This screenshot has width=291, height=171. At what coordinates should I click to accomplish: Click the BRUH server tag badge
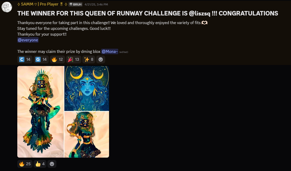[76, 4]
